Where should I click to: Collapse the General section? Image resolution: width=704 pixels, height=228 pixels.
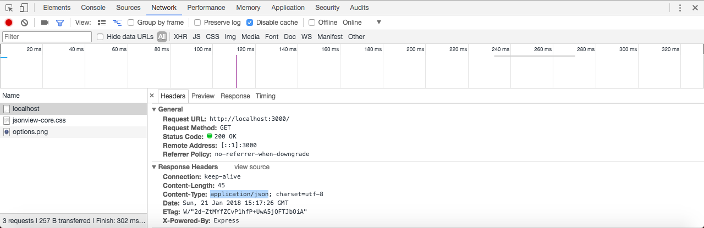tap(155, 109)
